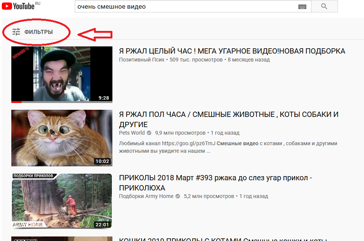Click the magnifier search button
Screen dimensions: 364x241
pos(324,6)
